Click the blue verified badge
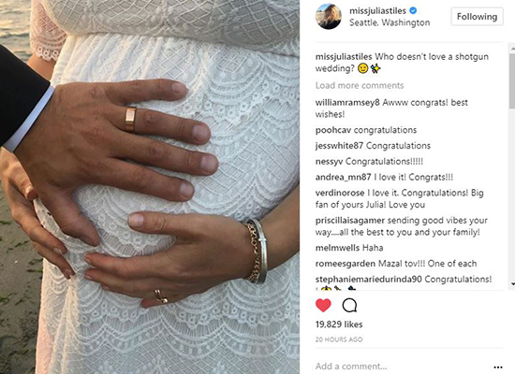Viewport: 515px width, 374px height. point(413,10)
